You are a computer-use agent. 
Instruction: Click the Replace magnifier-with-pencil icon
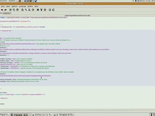coord(33,10)
